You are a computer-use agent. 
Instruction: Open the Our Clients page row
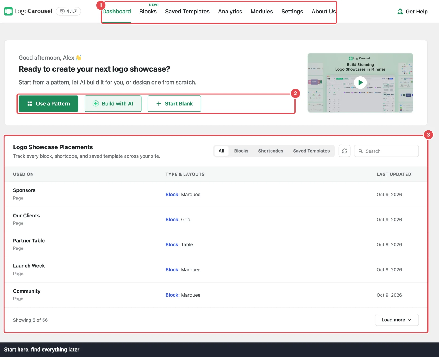coord(216,220)
